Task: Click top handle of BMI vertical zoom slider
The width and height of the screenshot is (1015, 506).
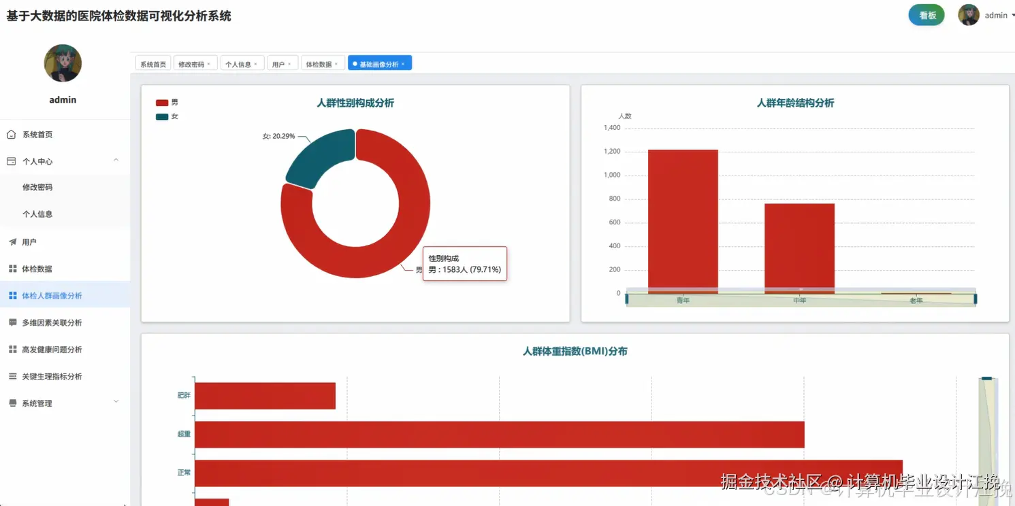Action: [987, 378]
